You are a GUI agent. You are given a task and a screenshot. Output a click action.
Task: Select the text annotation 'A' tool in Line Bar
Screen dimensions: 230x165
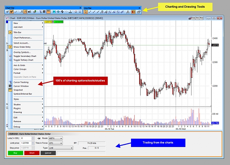pyautogui.click(x=128, y=12)
